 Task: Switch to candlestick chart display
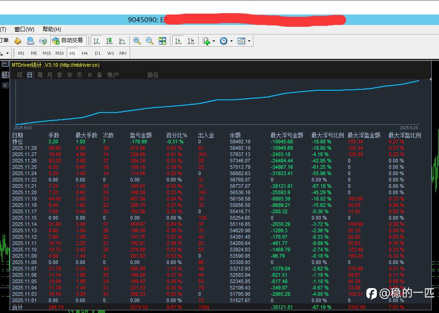109,41
